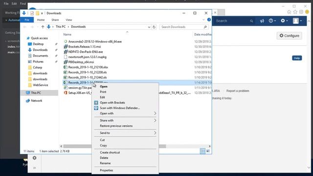
Task: Open the Csharp folder shortcut
Action: (38, 67)
